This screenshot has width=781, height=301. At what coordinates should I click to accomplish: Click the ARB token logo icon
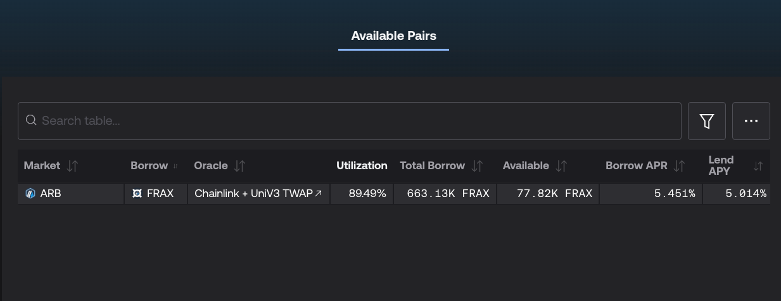pyautogui.click(x=30, y=193)
